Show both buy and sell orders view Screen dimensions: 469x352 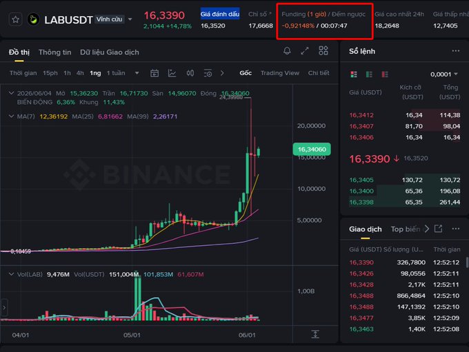(x=354, y=74)
